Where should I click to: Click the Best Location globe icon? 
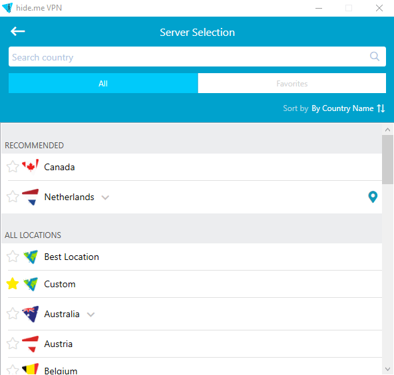click(31, 257)
